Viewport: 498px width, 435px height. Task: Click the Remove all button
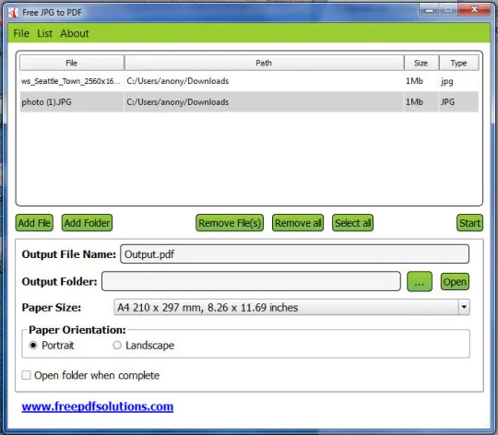tap(298, 223)
